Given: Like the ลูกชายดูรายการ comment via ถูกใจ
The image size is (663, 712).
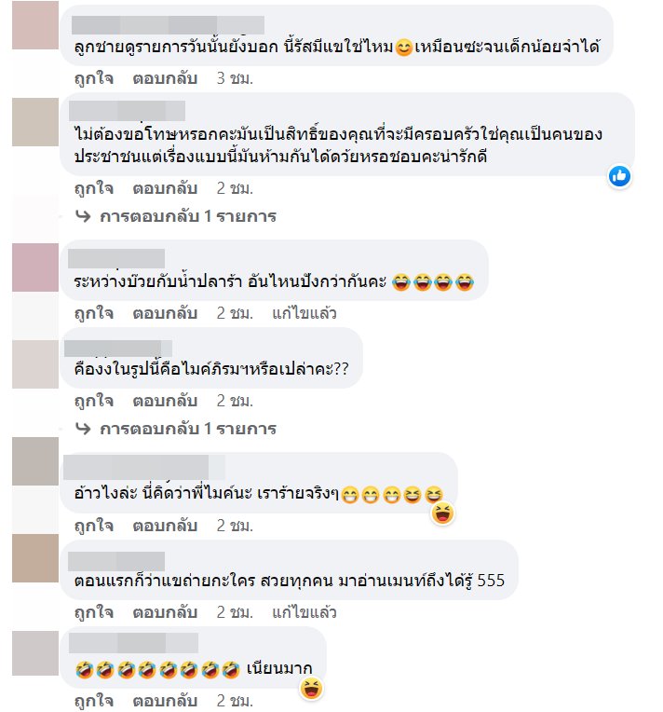Looking at the screenshot, I should [x=94, y=78].
